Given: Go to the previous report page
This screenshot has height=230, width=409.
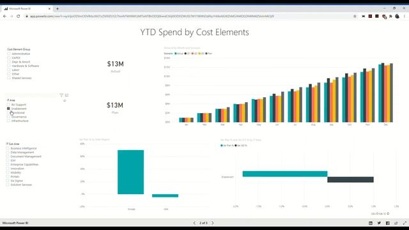Looking at the screenshot, I should pyautogui.click(x=194, y=223).
